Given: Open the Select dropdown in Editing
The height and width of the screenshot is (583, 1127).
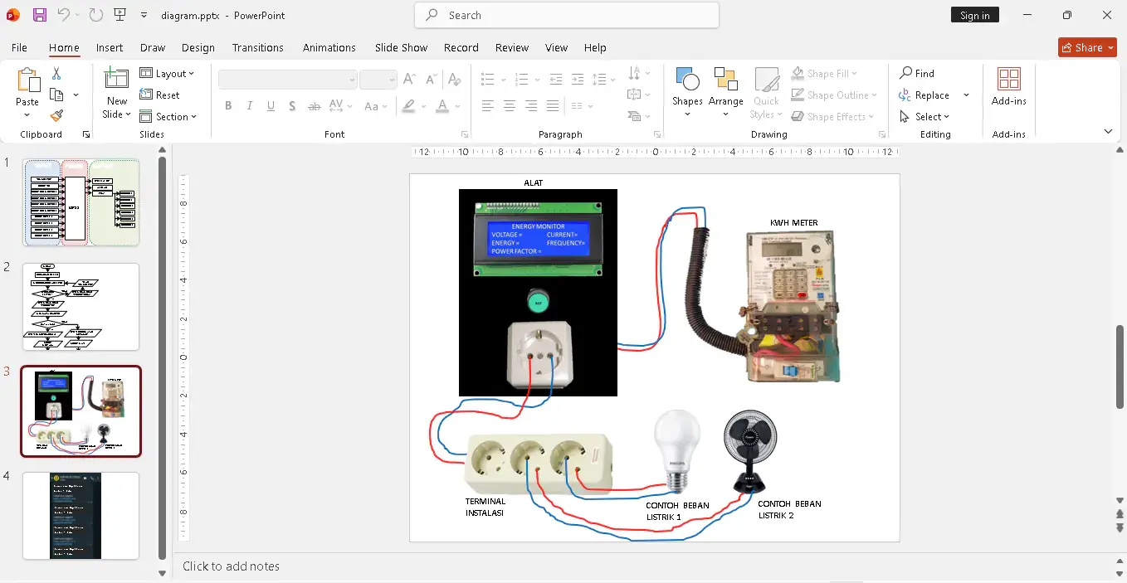Looking at the screenshot, I should tap(925, 117).
